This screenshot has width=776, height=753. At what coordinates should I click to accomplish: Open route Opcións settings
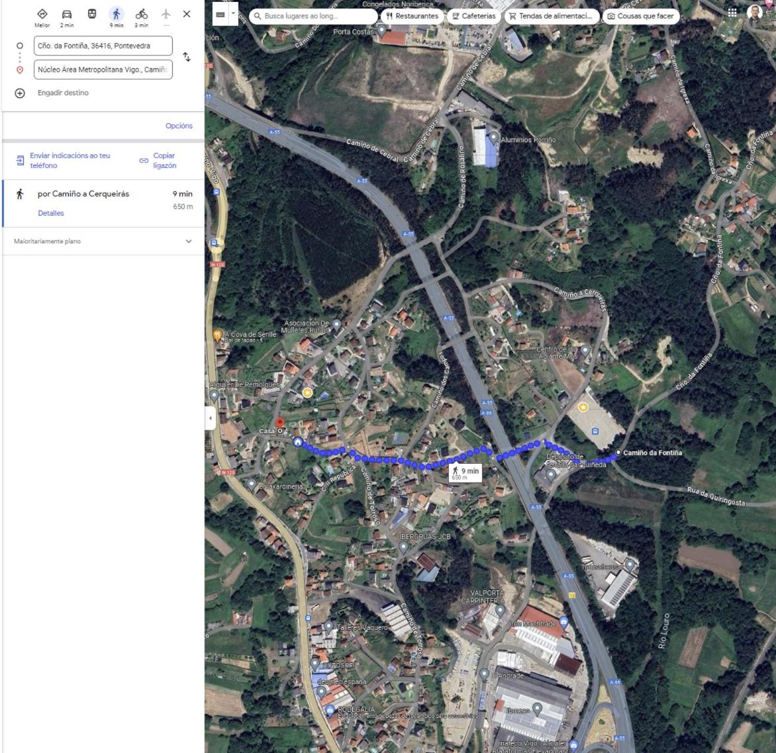(x=179, y=126)
